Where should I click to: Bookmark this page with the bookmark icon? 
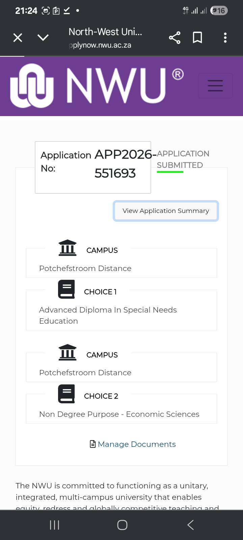(x=197, y=37)
